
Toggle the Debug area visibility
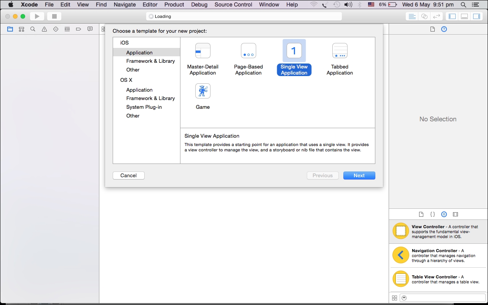(x=464, y=16)
